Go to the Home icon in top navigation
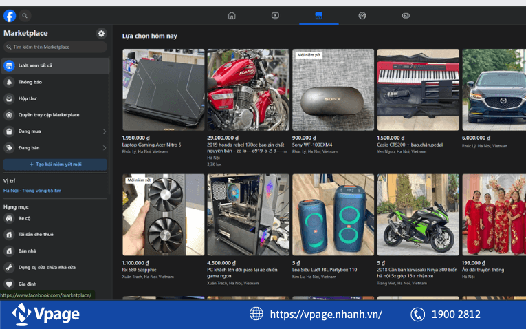The image size is (526, 329). (232, 16)
